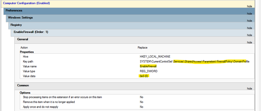Collapse the Registry header bar
The height and width of the screenshot is (111, 261).
(x=132, y=26)
